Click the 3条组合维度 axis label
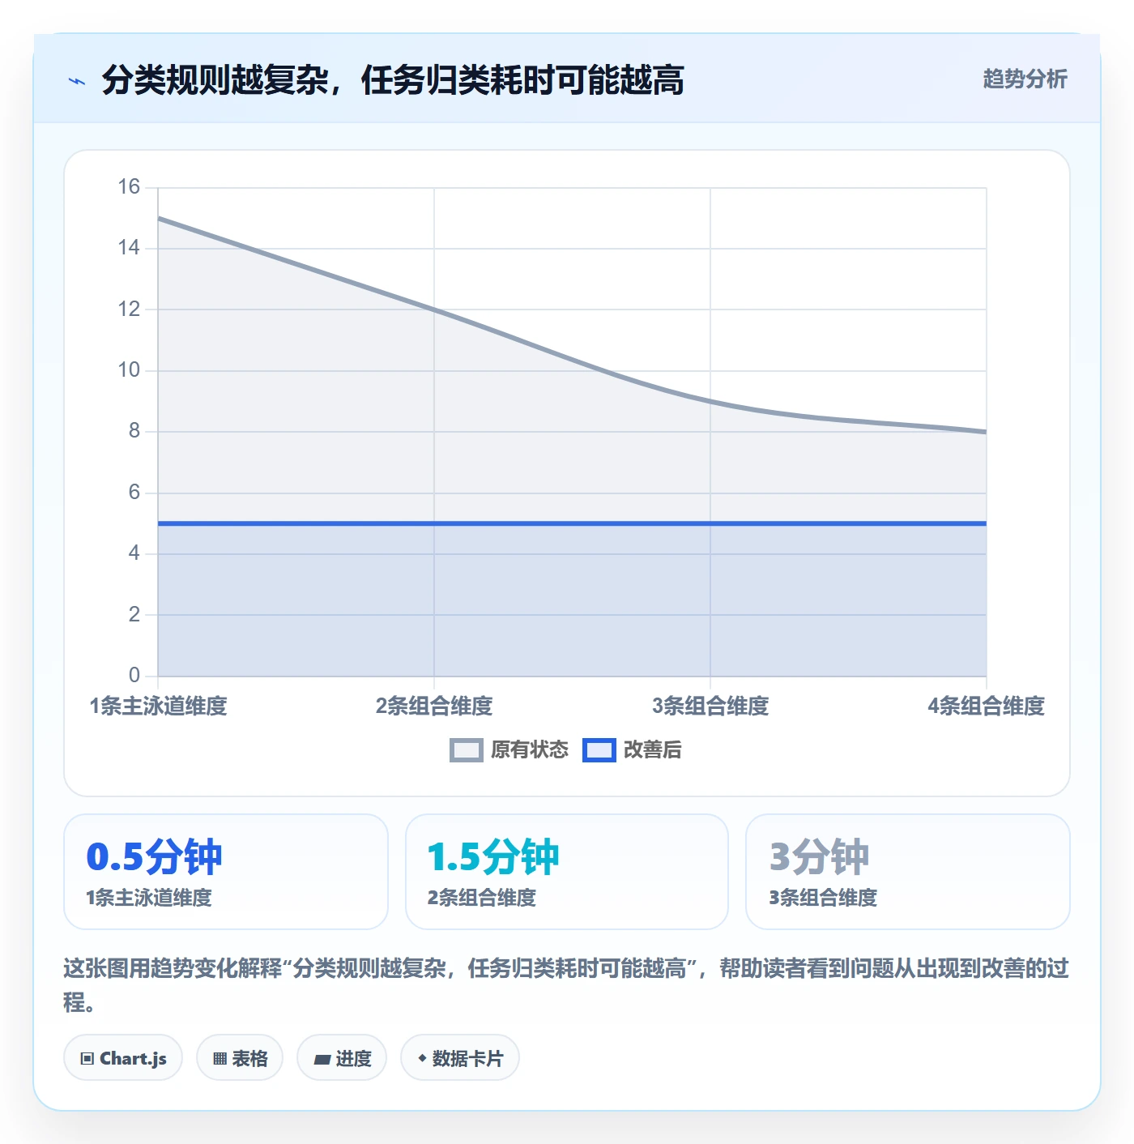 710,706
